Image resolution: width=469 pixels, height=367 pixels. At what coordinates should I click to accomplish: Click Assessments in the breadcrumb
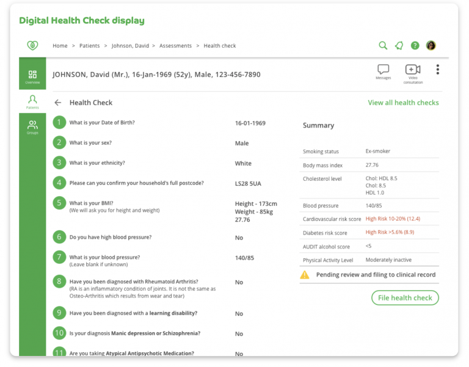click(176, 46)
